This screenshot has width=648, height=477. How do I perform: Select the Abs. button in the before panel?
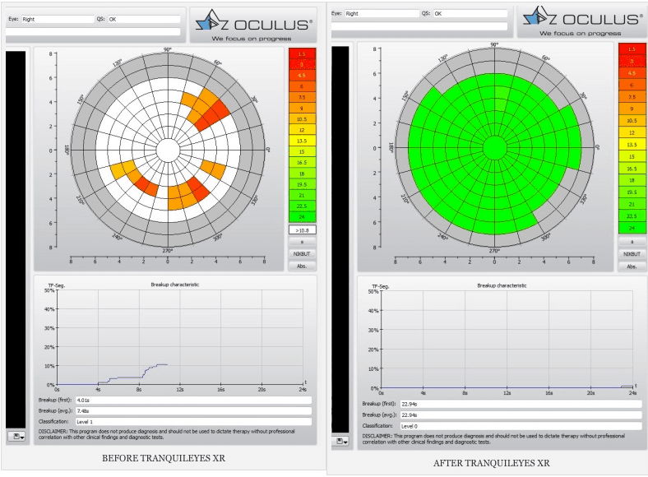[x=302, y=266]
